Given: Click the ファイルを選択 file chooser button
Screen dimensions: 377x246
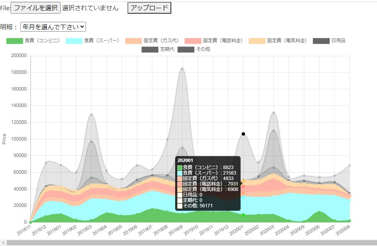Looking at the screenshot, I should click(36, 8).
